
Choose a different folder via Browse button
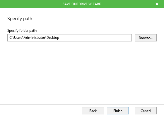coord(146,38)
